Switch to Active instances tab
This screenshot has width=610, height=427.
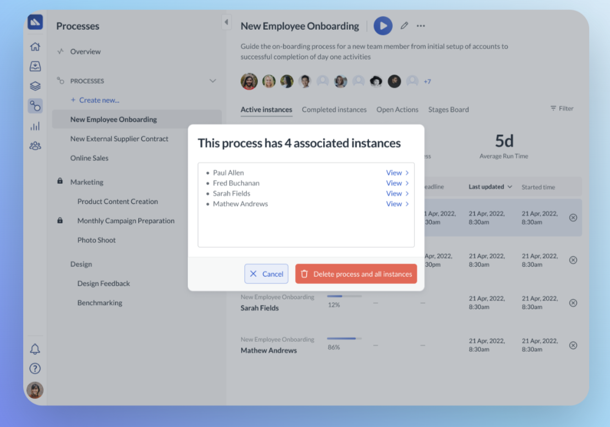(x=266, y=110)
